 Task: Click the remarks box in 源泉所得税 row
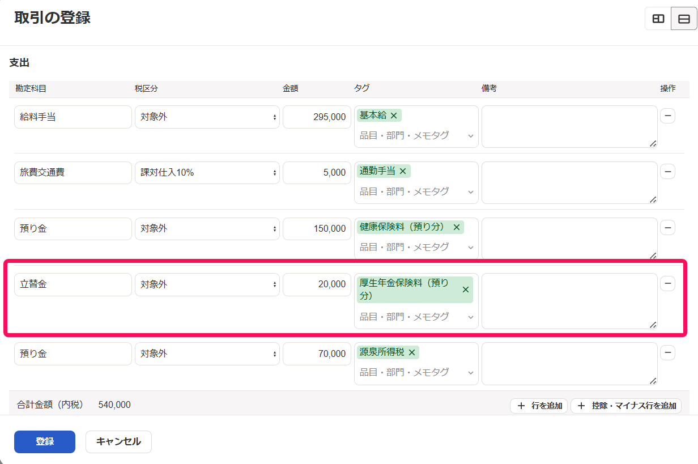click(569, 364)
